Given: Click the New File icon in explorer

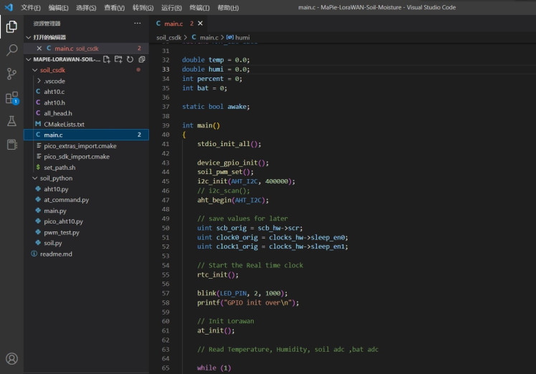Looking at the screenshot, I should coord(107,59).
